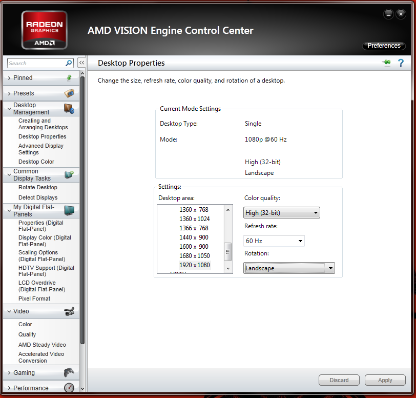Click sidebar scroll down arrow
This screenshot has width=416, height=398.
point(82,388)
